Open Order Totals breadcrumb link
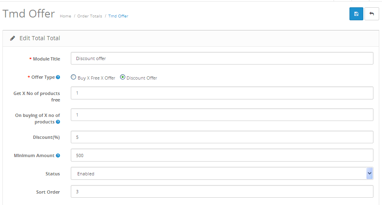 click(x=89, y=16)
